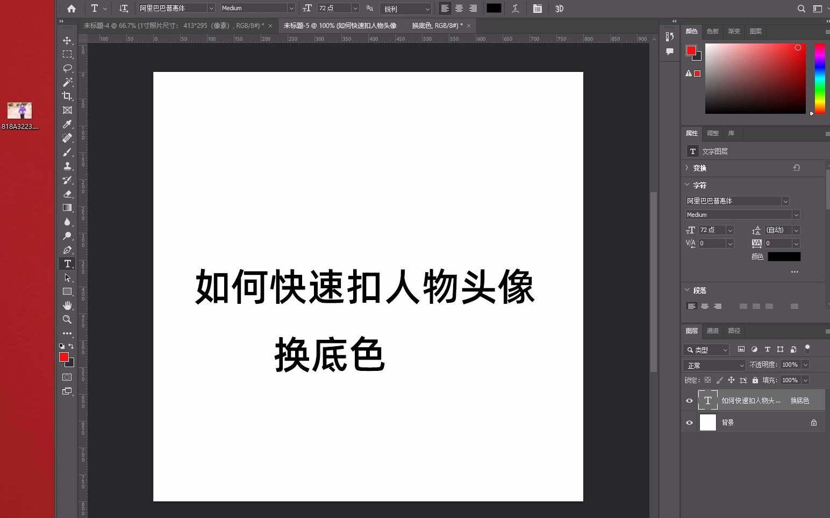Select the Lasso tool

pos(67,68)
